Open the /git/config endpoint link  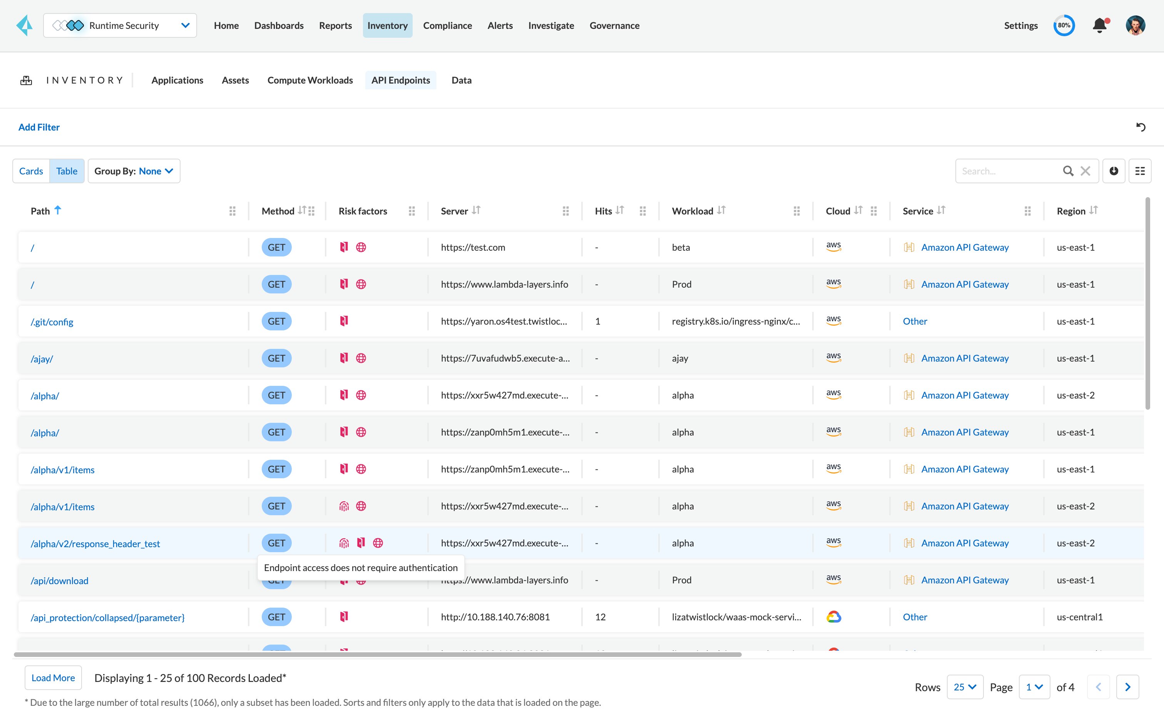[52, 321]
